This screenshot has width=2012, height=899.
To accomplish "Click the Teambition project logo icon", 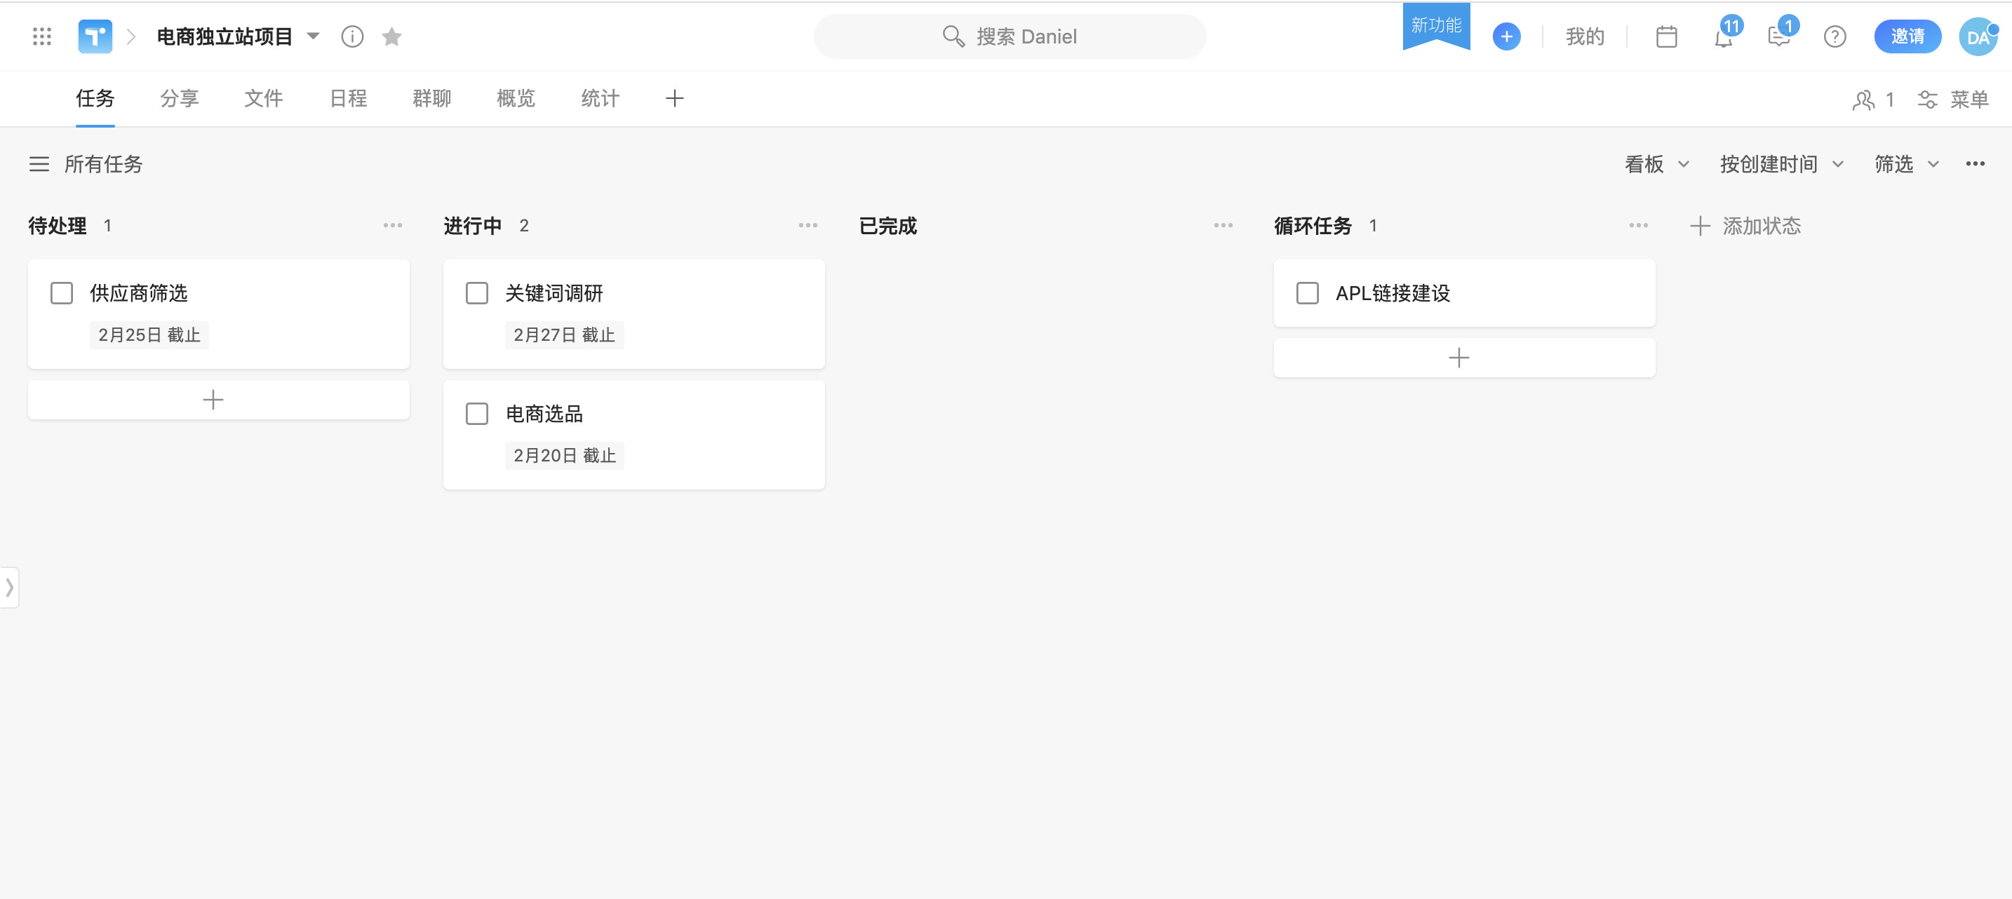I will tap(95, 36).
